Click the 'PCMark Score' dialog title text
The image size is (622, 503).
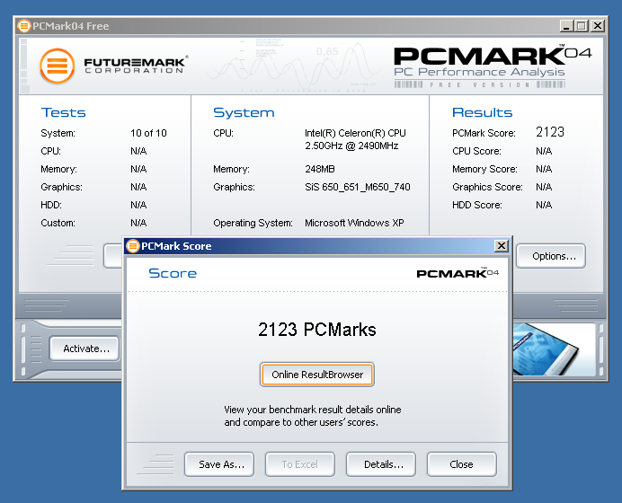pos(176,246)
